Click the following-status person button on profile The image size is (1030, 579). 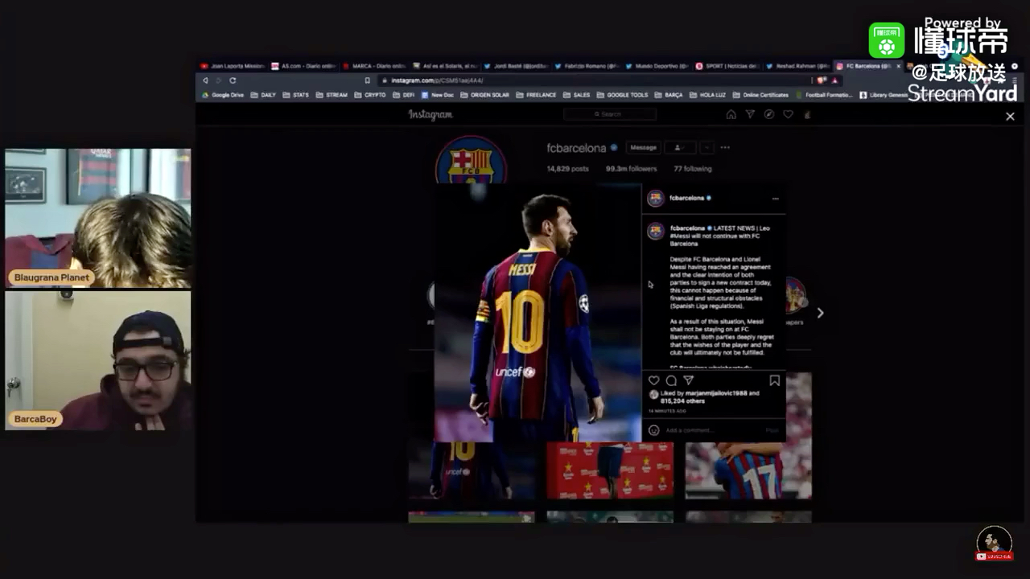[679, 148]
